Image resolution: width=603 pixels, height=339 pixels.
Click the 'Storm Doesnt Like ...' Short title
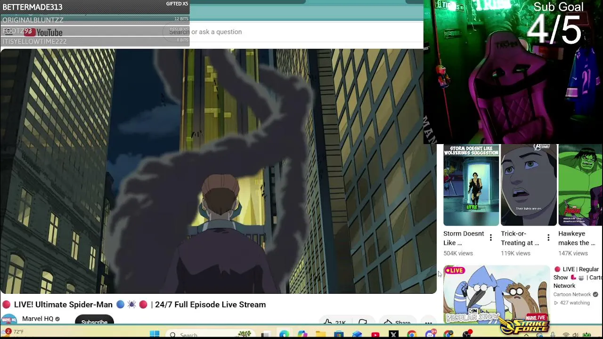[x=464, y=238]
